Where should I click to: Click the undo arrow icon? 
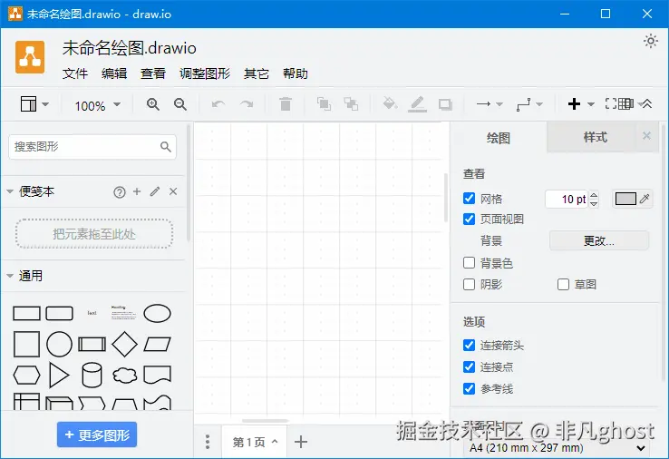pyautogui.click(x=218, y=104)
